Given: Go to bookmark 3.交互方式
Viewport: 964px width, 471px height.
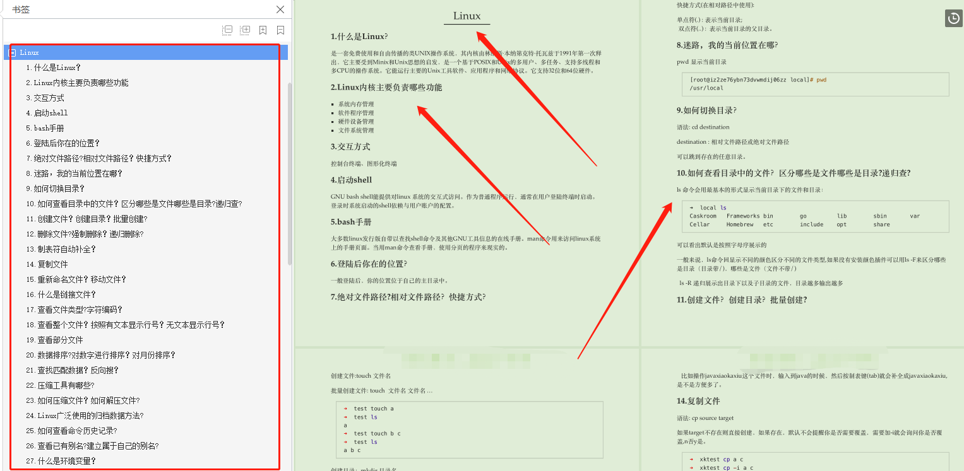Looking at the screenshot, I should coord(45,98).
